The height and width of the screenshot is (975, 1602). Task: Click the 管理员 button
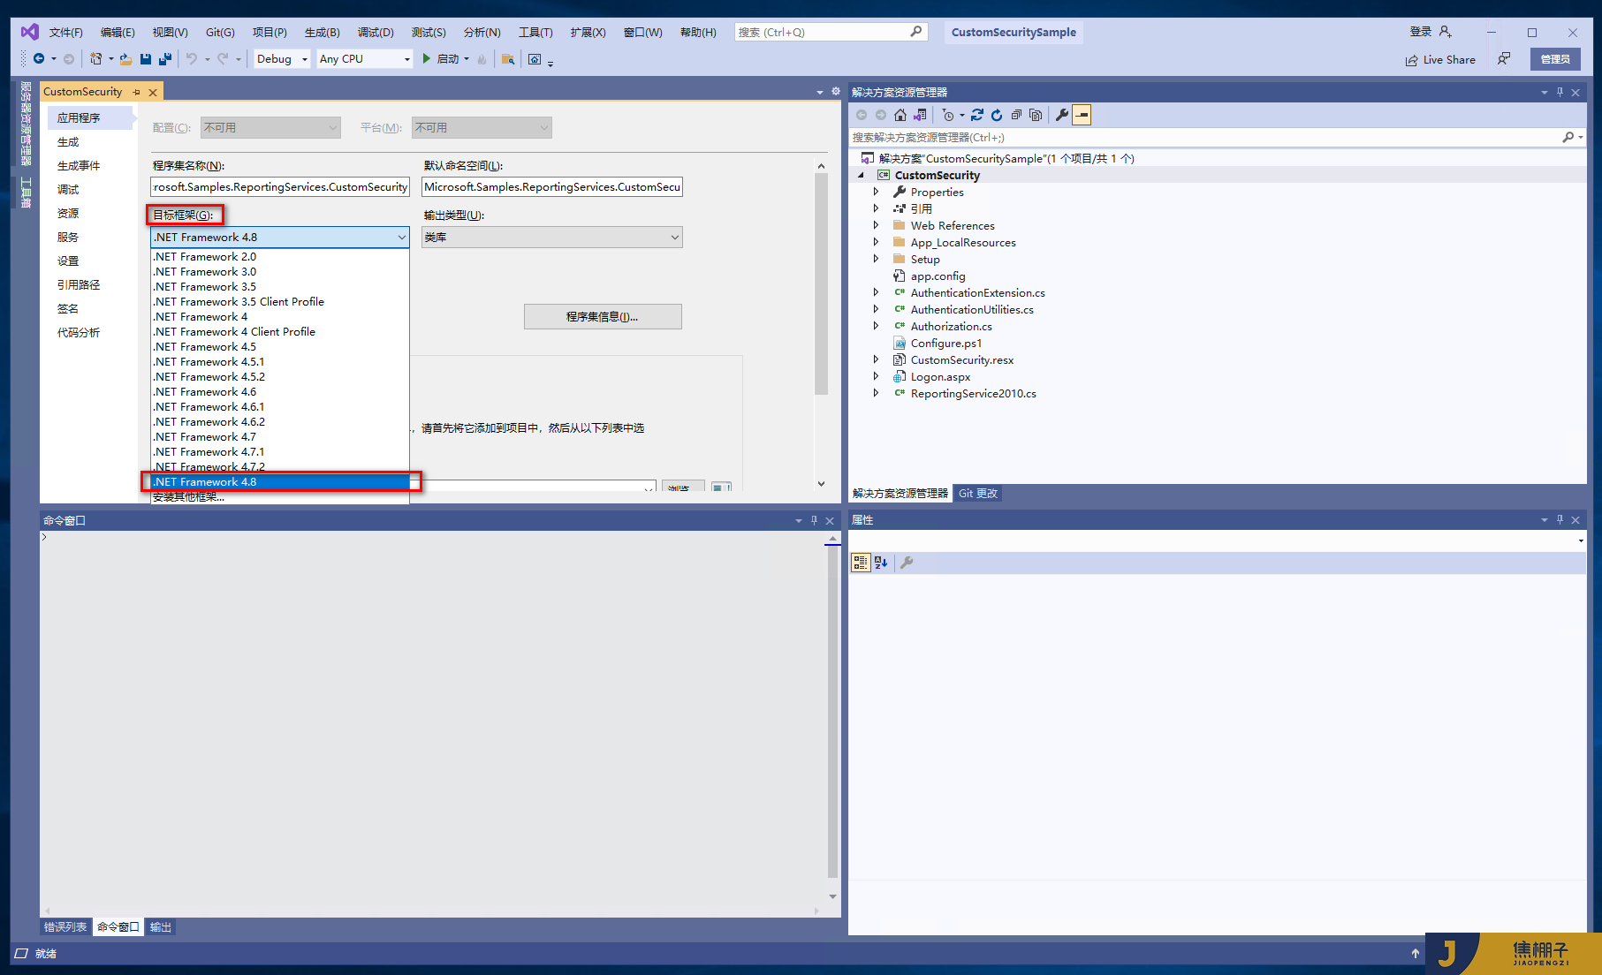coord(1555,59)
